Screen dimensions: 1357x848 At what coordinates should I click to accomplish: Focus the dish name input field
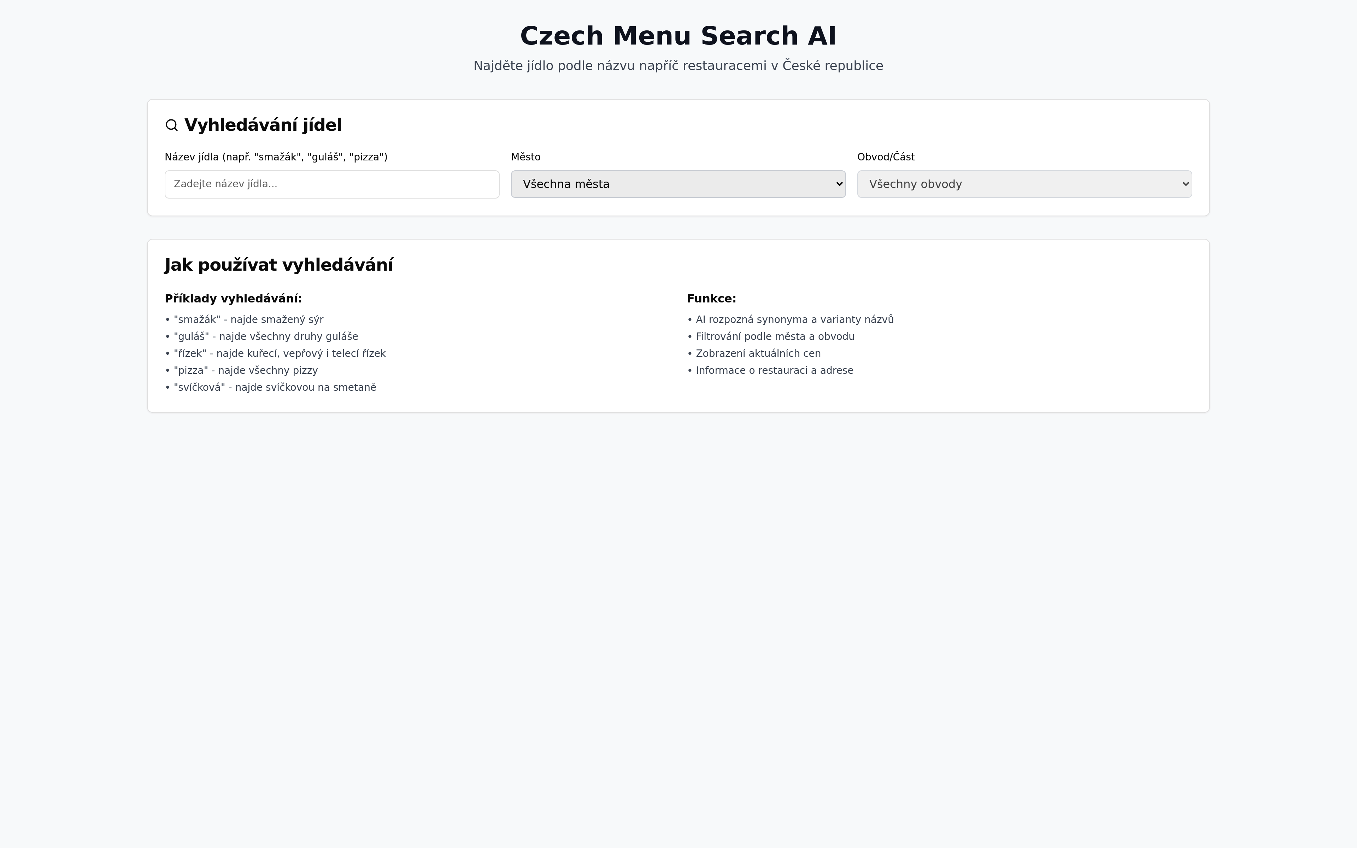coord(331,184)
